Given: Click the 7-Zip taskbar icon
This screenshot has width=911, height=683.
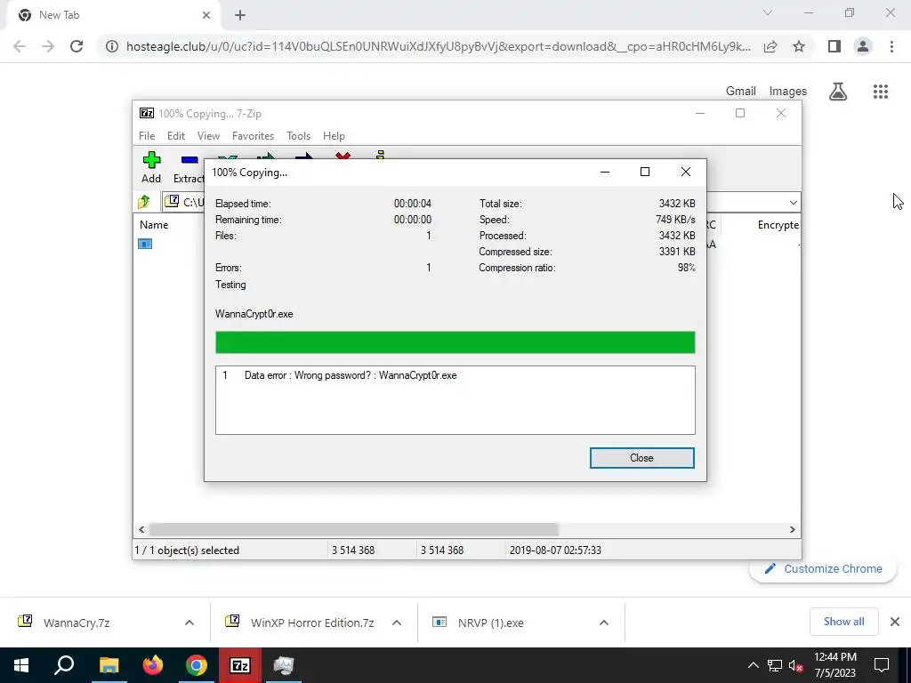Looking at the screenshot, I should pos(240,665).
